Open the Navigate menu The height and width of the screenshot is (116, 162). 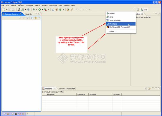pyautogui.click(x=30, y=6)
